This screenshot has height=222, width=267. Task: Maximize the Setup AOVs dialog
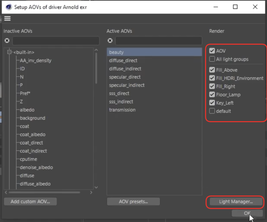click(x=235, y=7)
